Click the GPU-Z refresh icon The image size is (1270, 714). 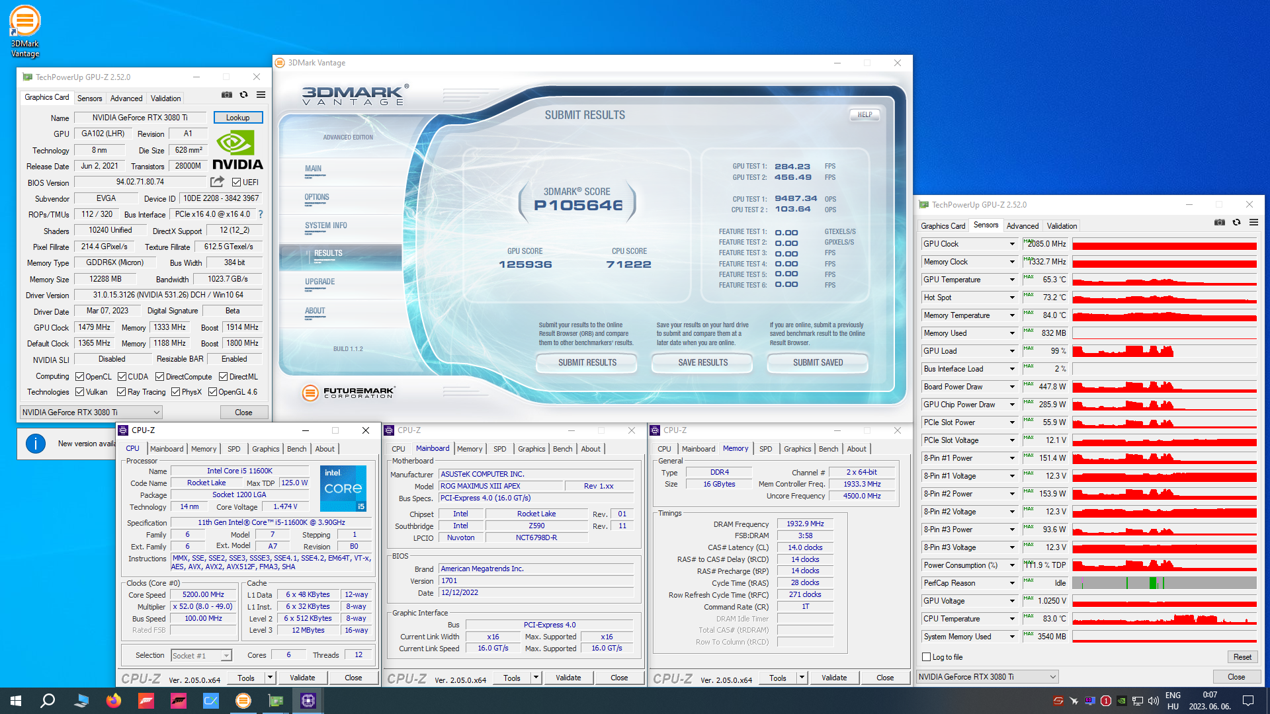(244, 95)
